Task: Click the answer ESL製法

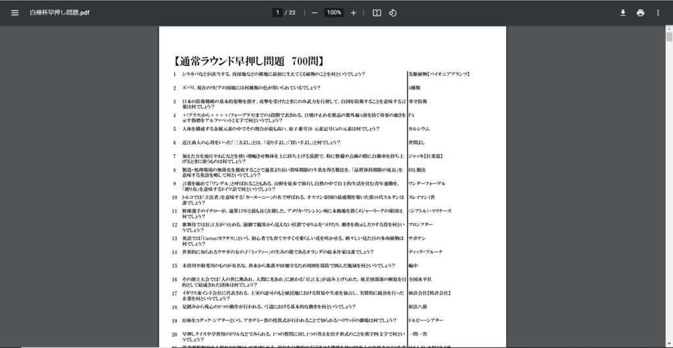Action: click(417, 170)
